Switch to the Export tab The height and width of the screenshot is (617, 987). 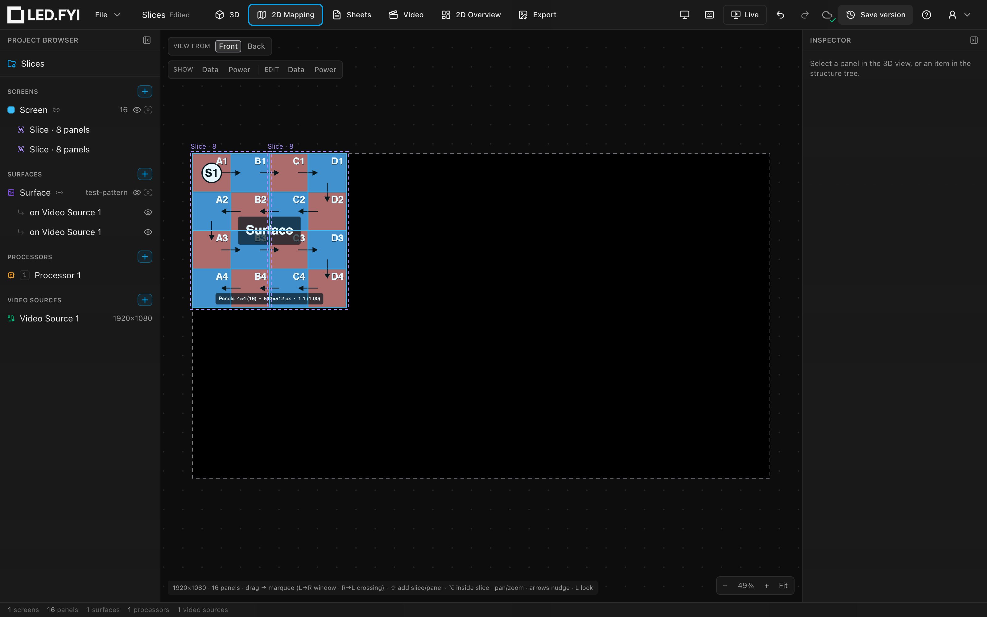click(537, 15)
